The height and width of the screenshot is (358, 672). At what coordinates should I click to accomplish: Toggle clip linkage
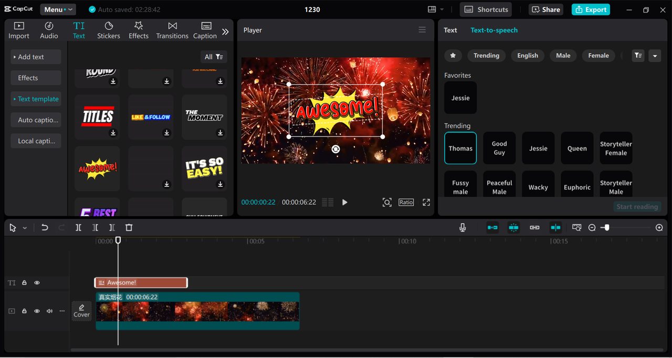(534, 227)
